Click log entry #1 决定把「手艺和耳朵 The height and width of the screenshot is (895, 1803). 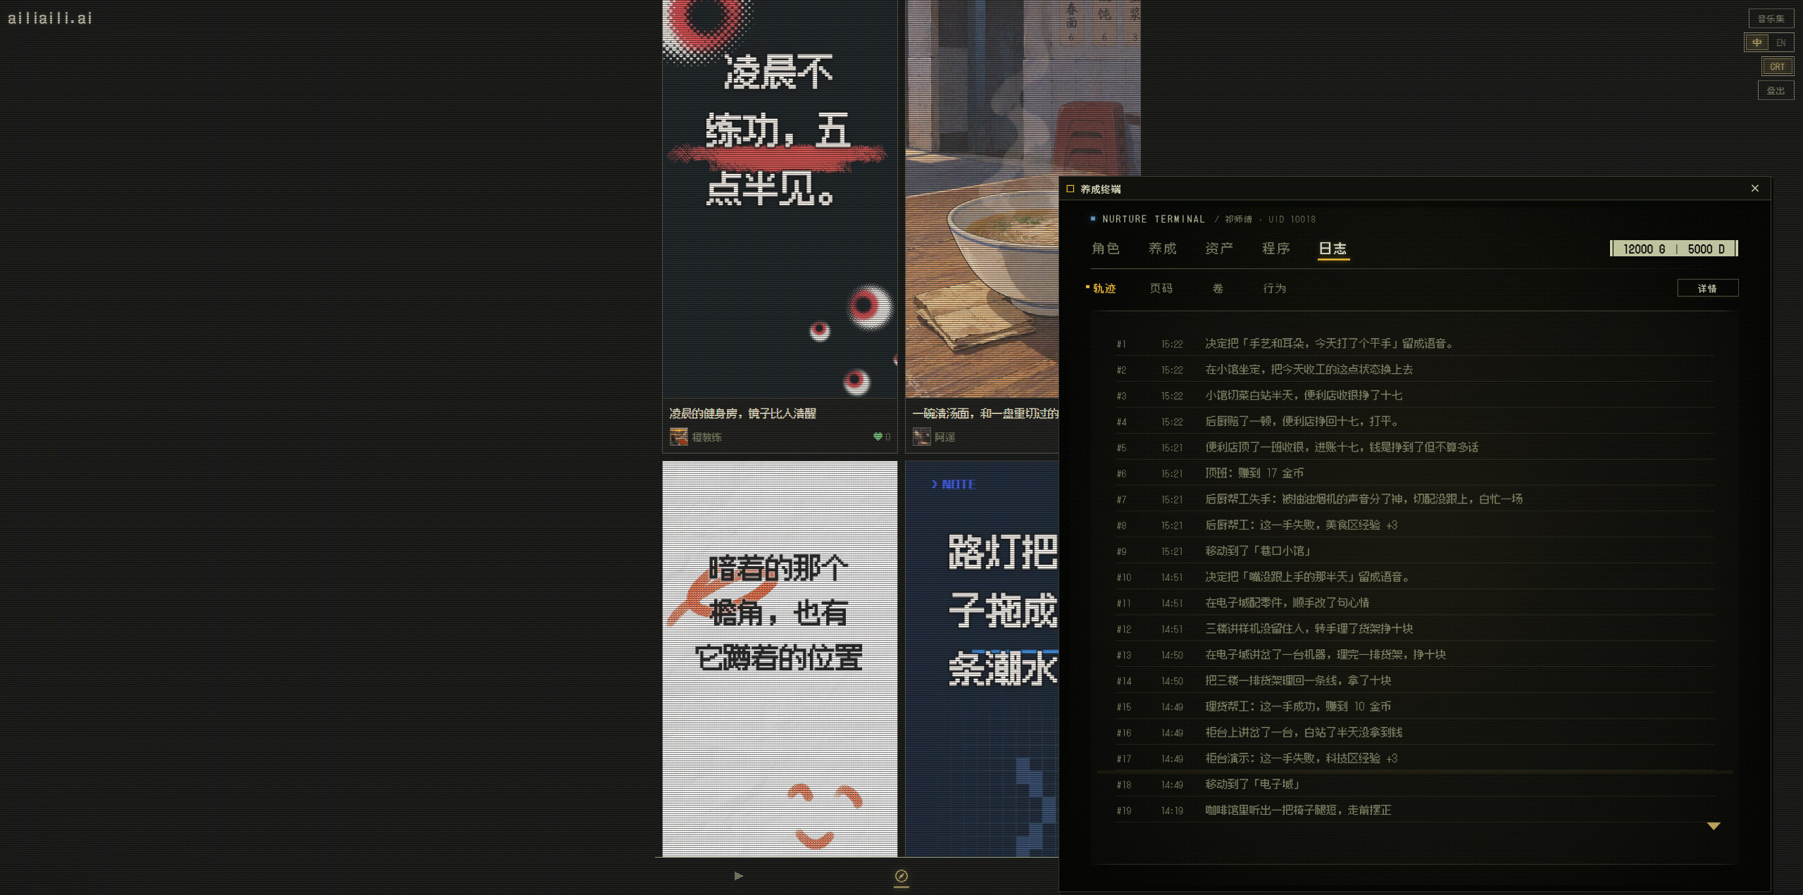coord(1414,344)
